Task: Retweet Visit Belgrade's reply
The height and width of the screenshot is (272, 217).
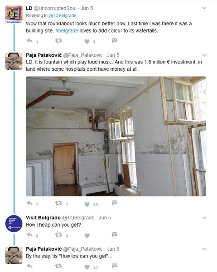Action: [x=58, y=235]
